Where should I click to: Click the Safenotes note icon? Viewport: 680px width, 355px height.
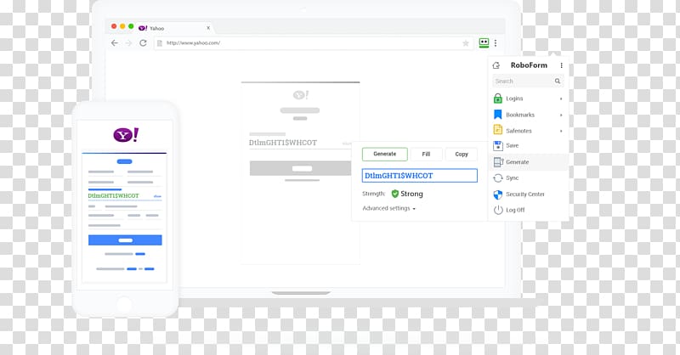click(x=498, y=130)
